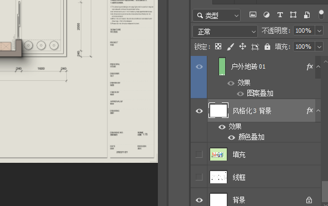Click the 效果 label under 风格化 3 背景
Screen dimensions: 328x206
click(x=235, y=126)
